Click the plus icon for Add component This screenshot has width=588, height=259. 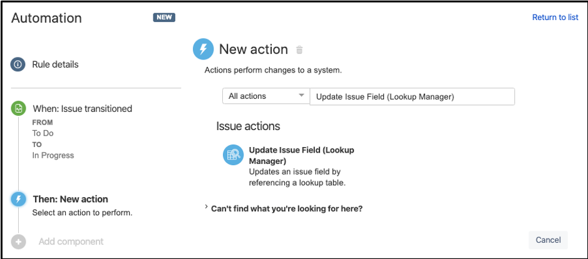click(18, 241)
